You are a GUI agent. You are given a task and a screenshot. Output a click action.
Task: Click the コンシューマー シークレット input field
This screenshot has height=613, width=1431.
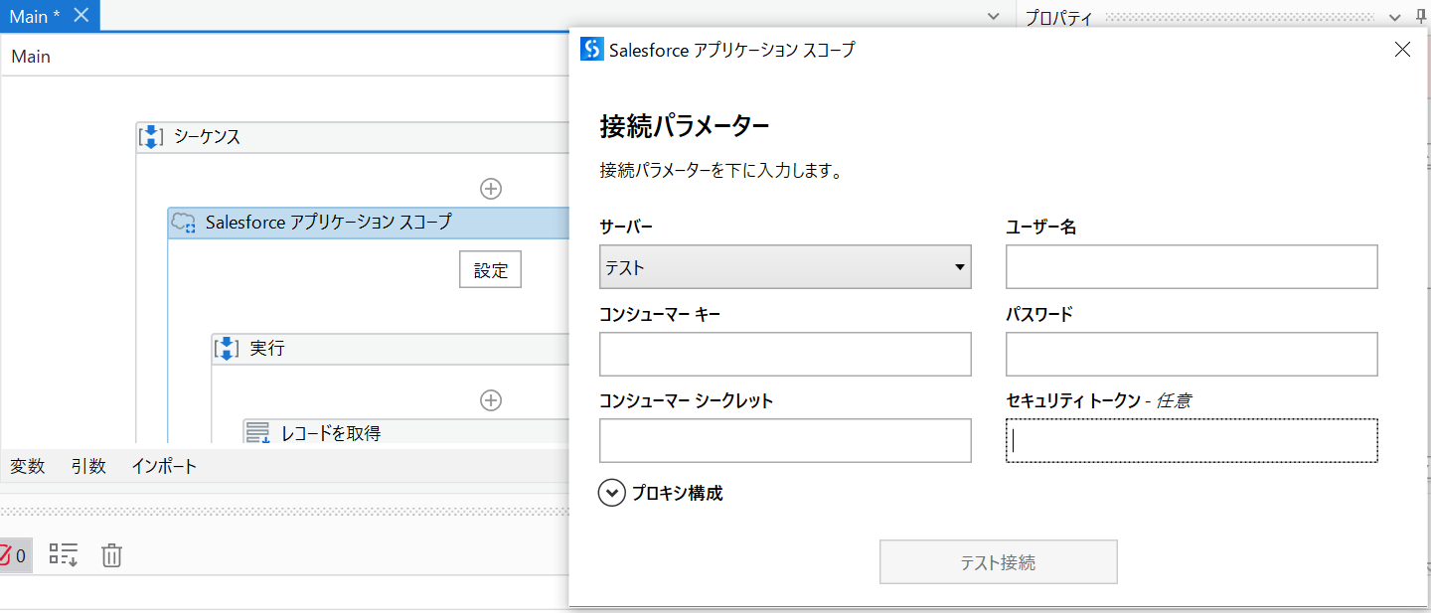[785, 440]
